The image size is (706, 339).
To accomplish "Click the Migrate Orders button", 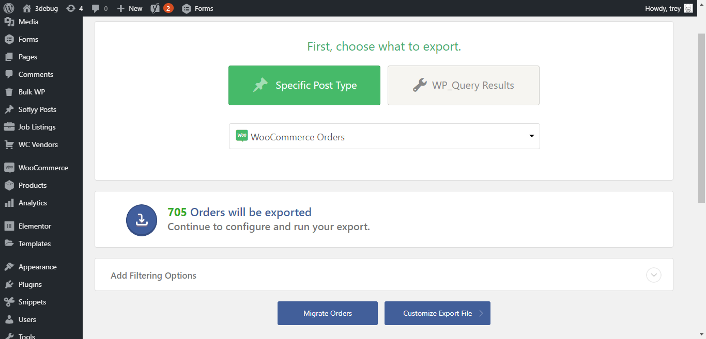I will click(x=328, y=313).
